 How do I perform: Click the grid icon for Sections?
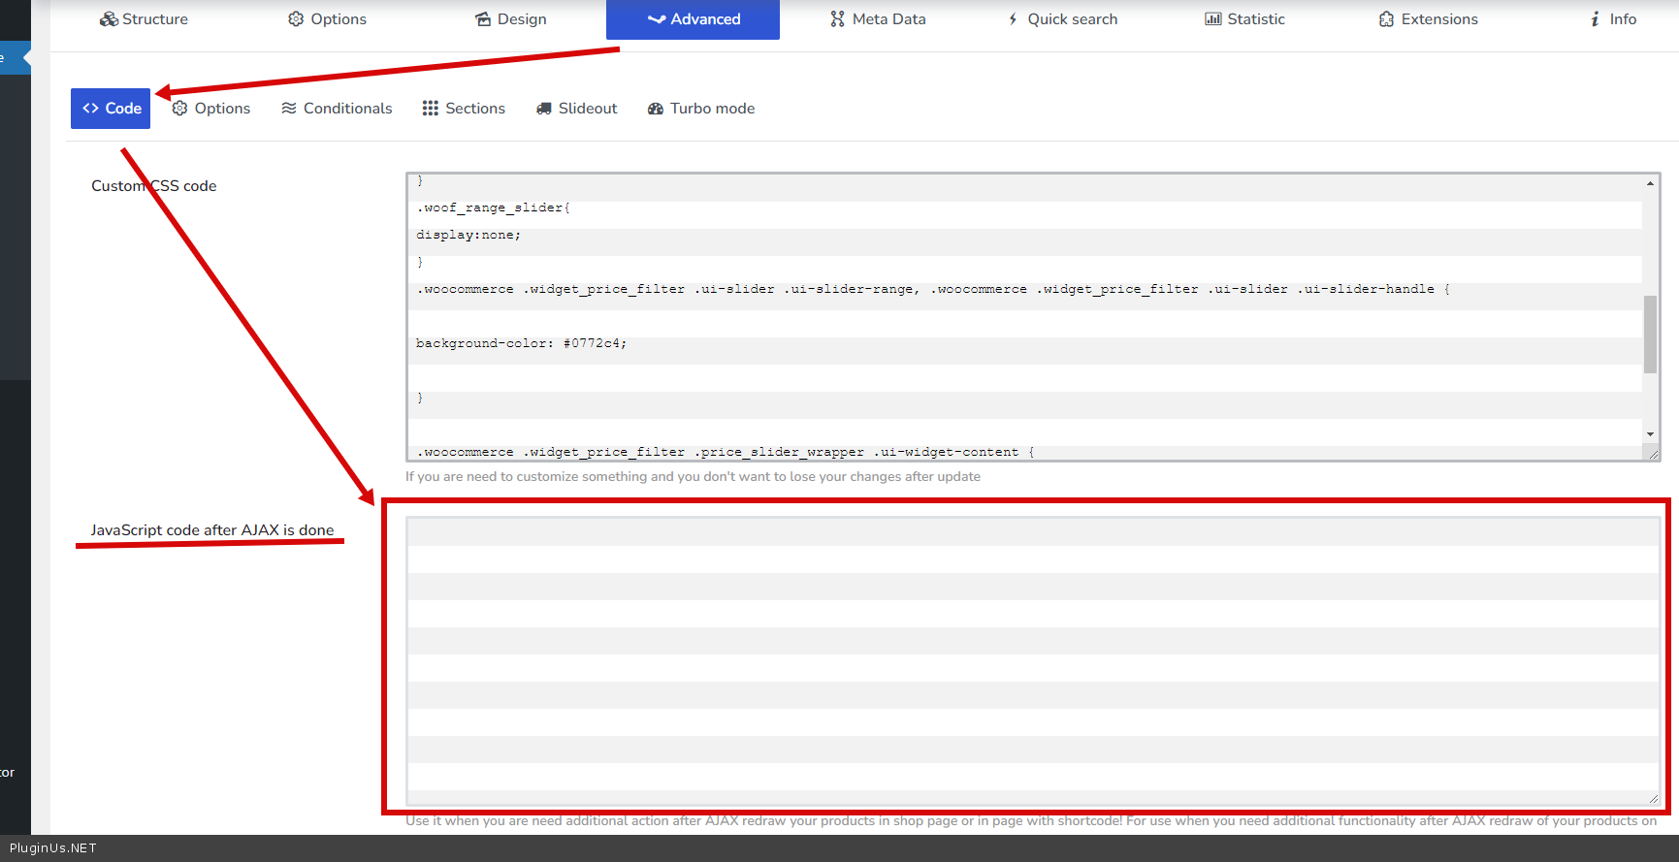(431, 109)
